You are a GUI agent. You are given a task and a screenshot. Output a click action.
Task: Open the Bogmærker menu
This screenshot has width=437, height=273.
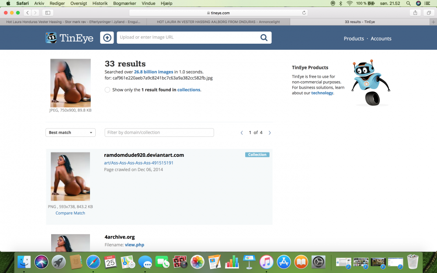pyautogui.click(x=125, y=3)
